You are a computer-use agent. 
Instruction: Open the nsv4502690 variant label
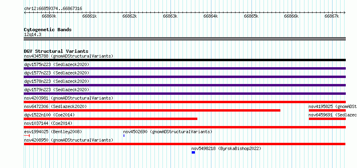[x=168, y=132]
